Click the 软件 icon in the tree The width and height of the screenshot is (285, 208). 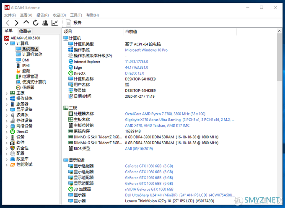tap(13, 143)
